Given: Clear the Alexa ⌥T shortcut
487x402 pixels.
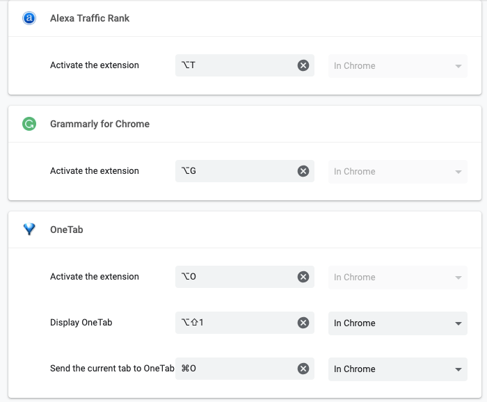Looking at the screenshot, I should (x=303, y=65).
